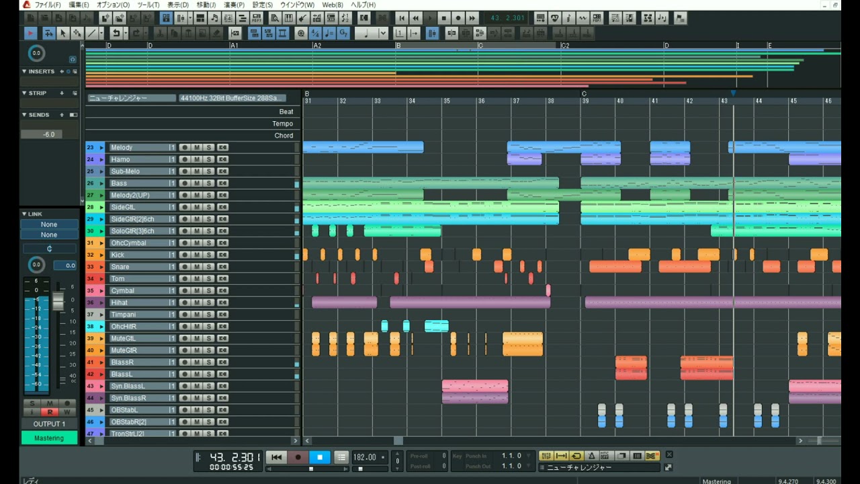This screenshot has height=484, width=860.
Task: Click the stop button in top transport
Action: [443, 18]
